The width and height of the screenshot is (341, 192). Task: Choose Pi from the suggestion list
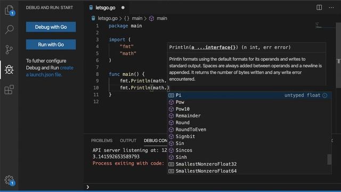(x=249, y=95)
